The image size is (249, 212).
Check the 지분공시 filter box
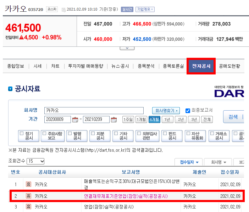coord(93,133)
